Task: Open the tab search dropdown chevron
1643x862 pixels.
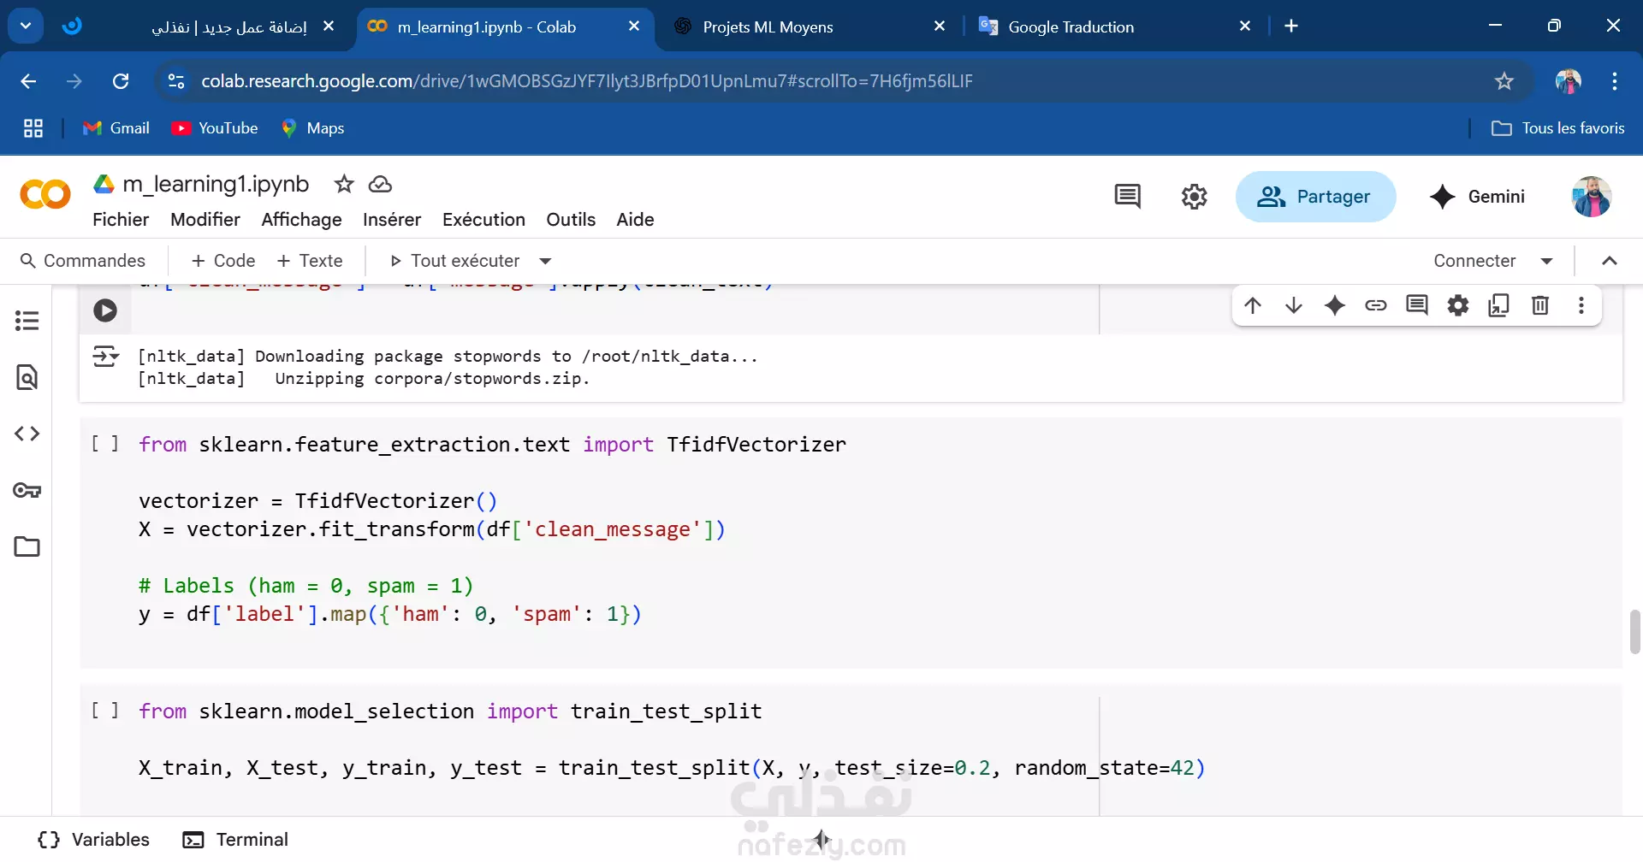Action: pyautogui.click(x=26, y=26)
